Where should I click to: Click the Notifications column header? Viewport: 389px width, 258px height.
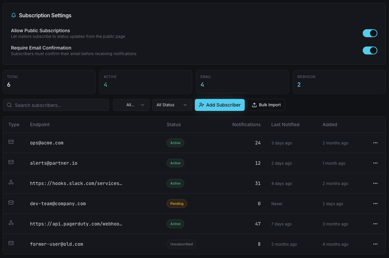246,125
